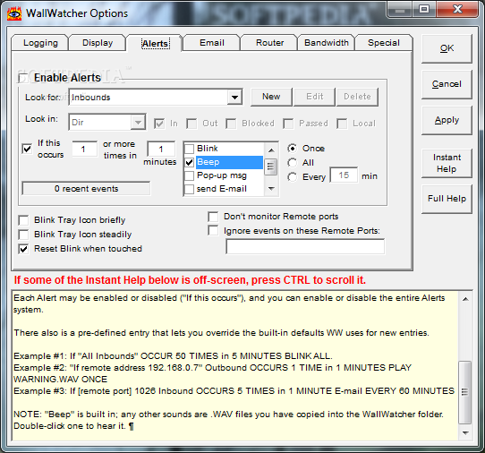Maximize the WallWatcher Options window
The image size is (485, 453).
tap(424, 10)
